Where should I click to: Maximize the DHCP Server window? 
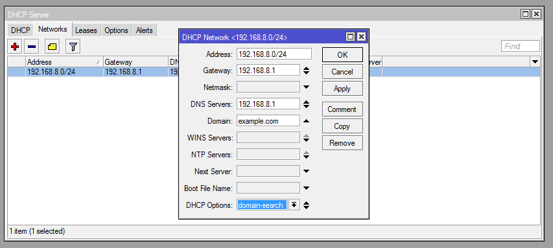[525, 14]
